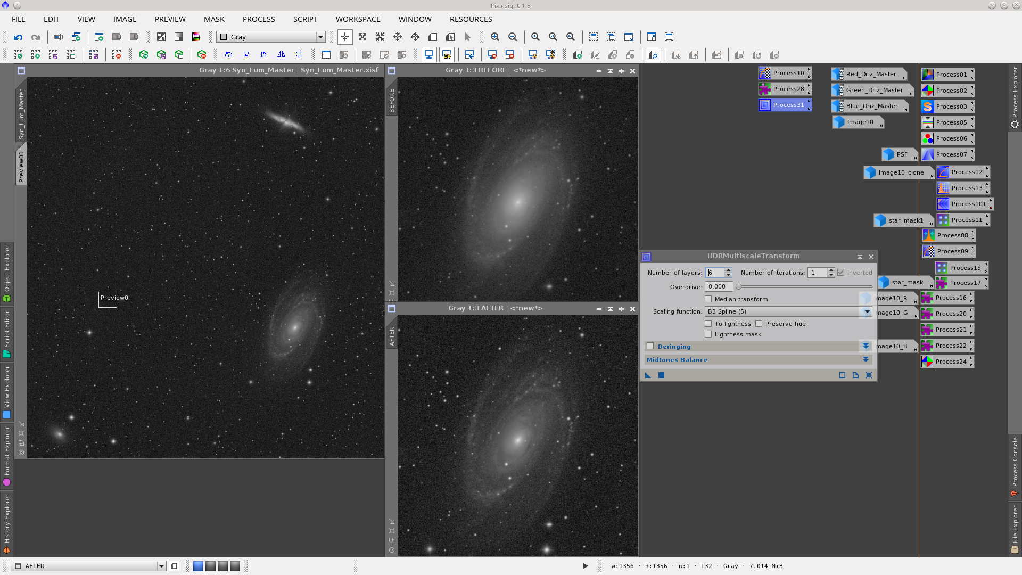Select the Zoom In tool
Image resolution: width=1022 pixels, height=575 pixels.
[495, 37]
